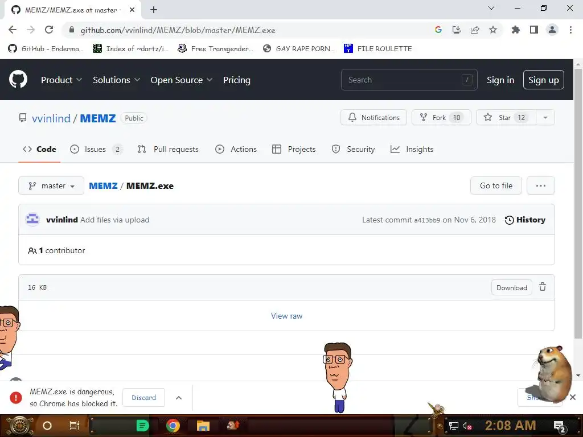
Task: Close the MEMZ.exe browser tab
Action: [132, 10]
